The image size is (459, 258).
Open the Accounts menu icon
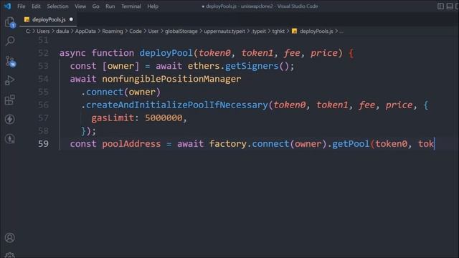(9, 237)
